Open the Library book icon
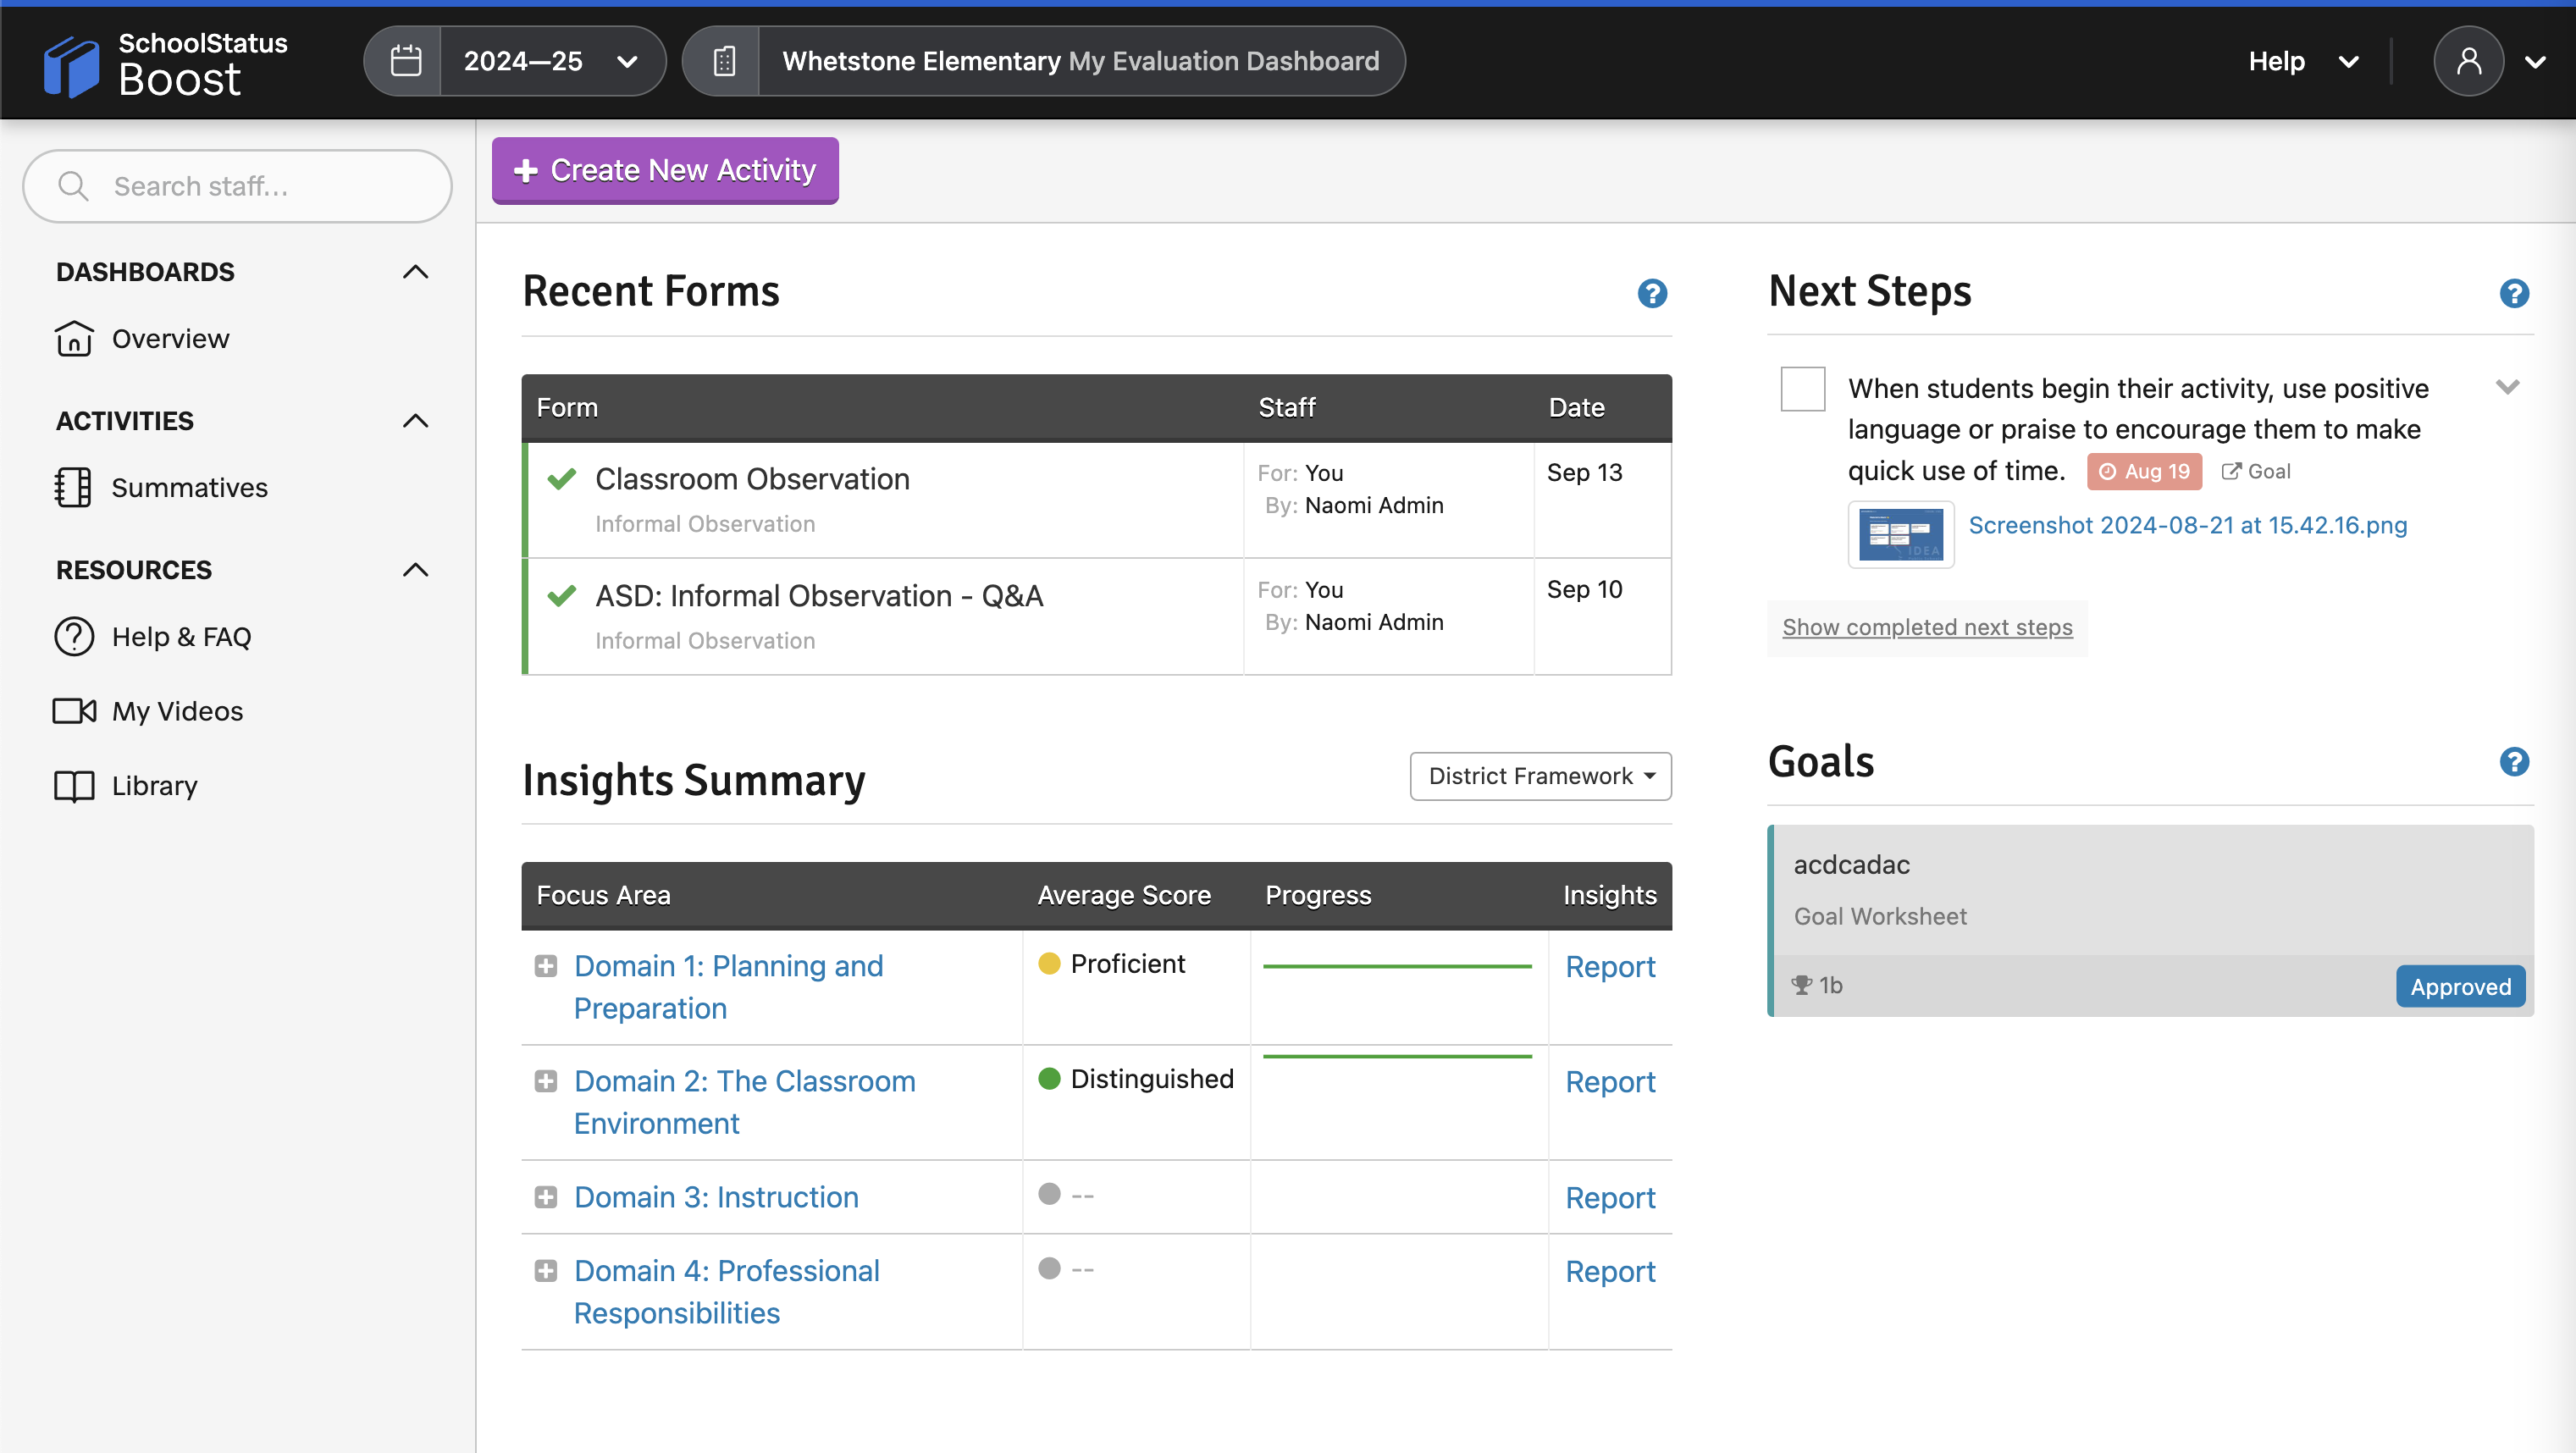The image size is (2576, 1453). pos(73,785)
